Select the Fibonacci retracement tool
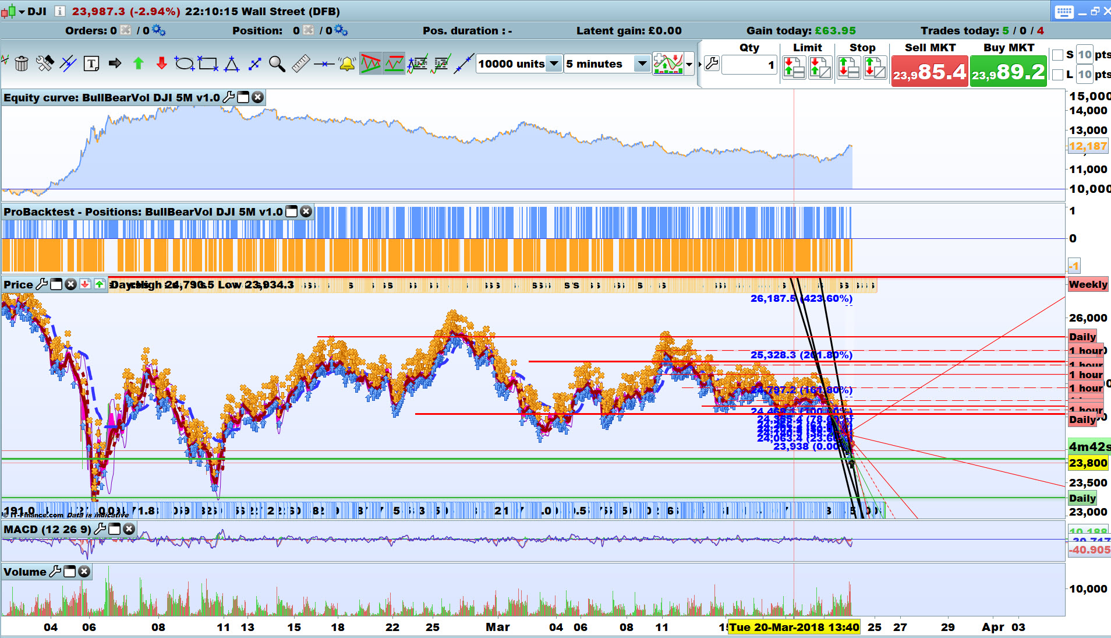 (417, 64)
